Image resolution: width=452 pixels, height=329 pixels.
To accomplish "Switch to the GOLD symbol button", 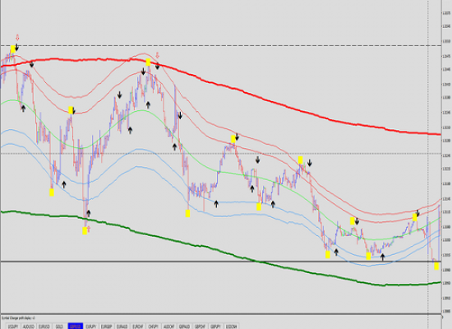I will coord(59,327).
